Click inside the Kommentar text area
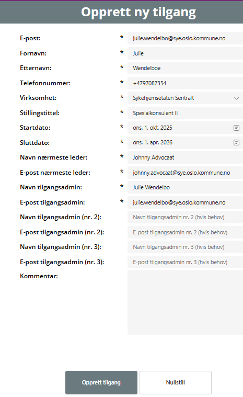This screenshot has height=397, width=243. point(185,302)
